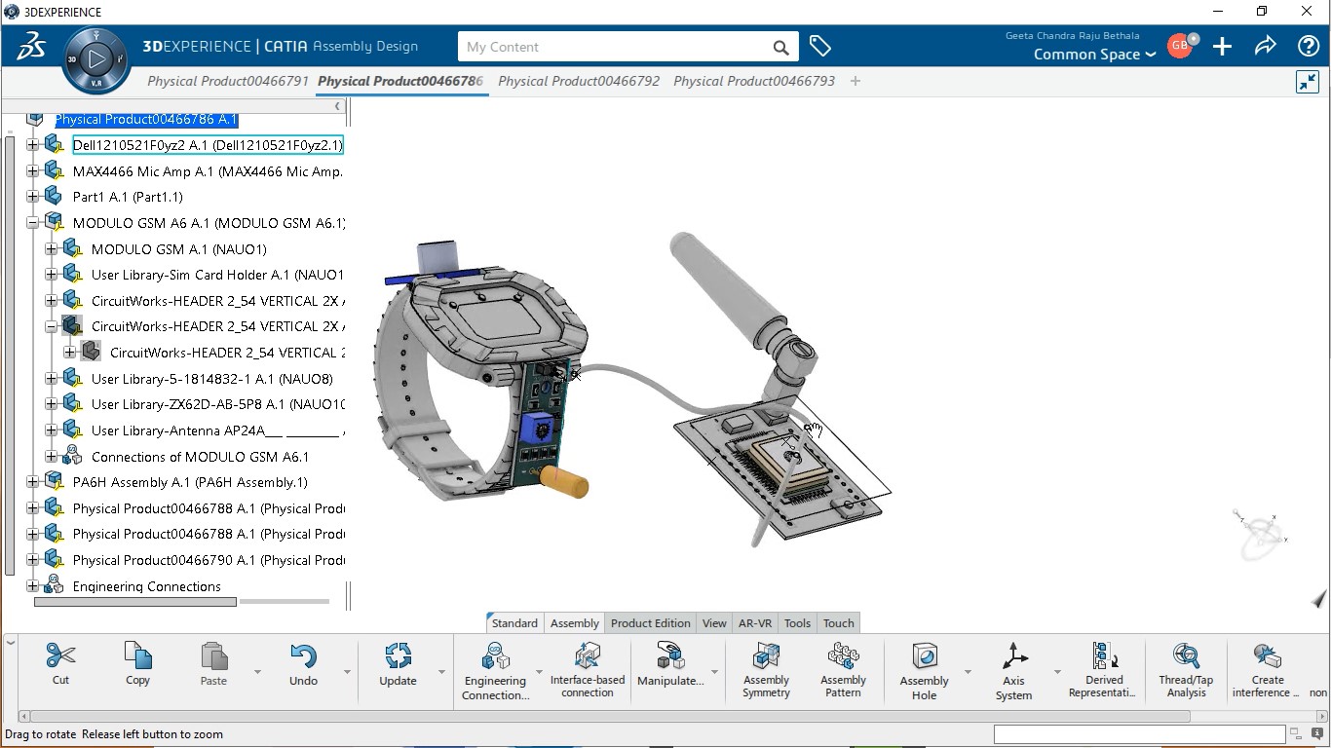Image resolution: width=1331 pixels, height=748 pixels.
Task: Open Physical Product00466793 tab
Action: tap(754, 81)
